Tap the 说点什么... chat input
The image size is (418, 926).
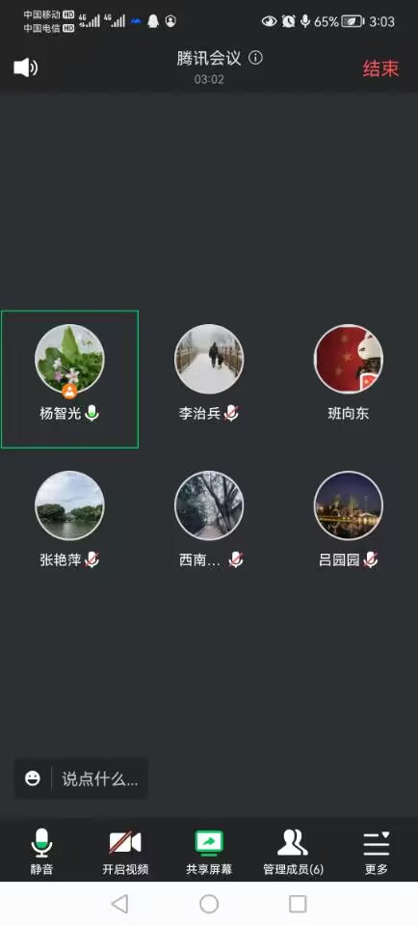pos(100,779)
